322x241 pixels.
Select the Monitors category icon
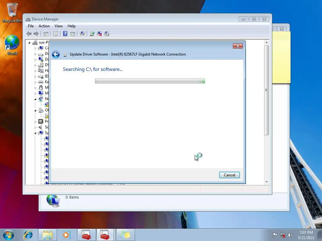point(41,93)
